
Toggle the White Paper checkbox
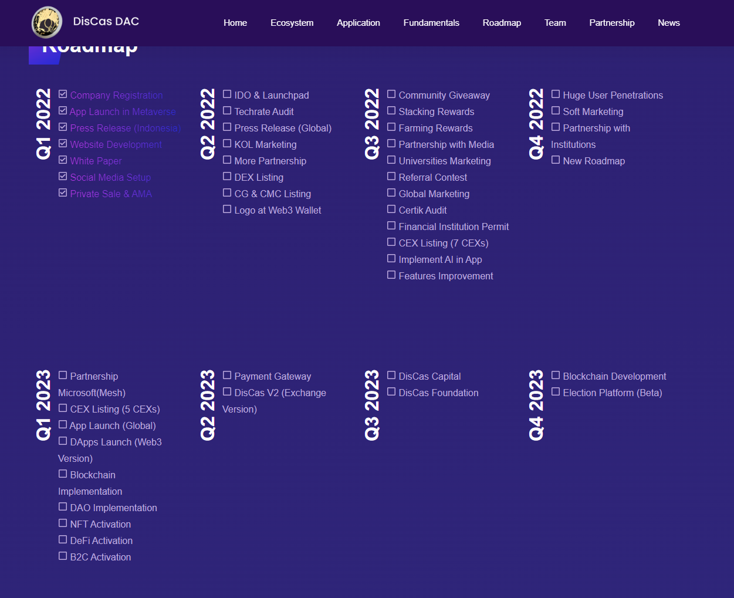pyautogui.click(x=63, y=160)
